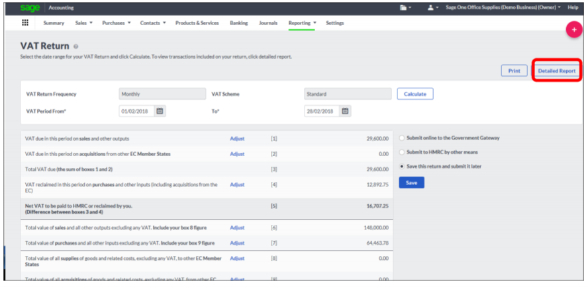Adjust box 4 VAT reclaimed on purchases
The width and height of the screenshot is (588, 287).
coord(237,184)
